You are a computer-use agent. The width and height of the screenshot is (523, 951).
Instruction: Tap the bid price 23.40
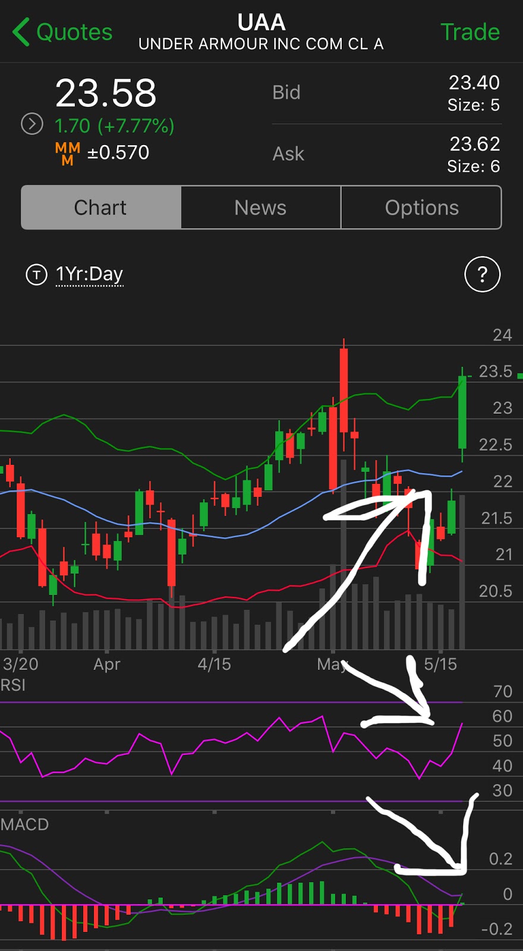[x=474, y=83]
